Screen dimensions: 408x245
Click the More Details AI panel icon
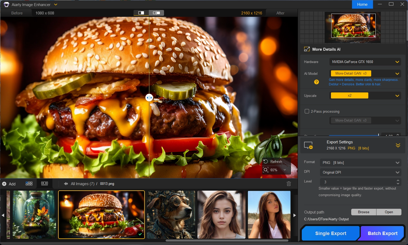(307, 49)
